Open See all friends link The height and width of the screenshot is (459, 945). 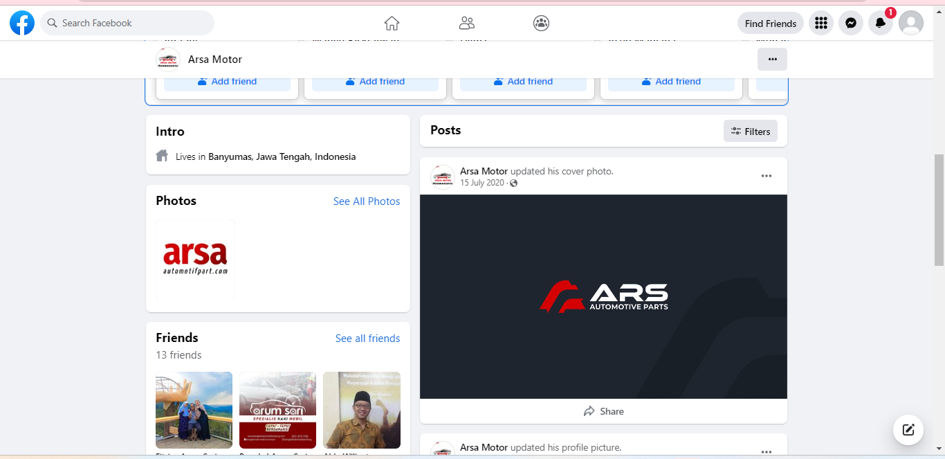coord(367,338)
